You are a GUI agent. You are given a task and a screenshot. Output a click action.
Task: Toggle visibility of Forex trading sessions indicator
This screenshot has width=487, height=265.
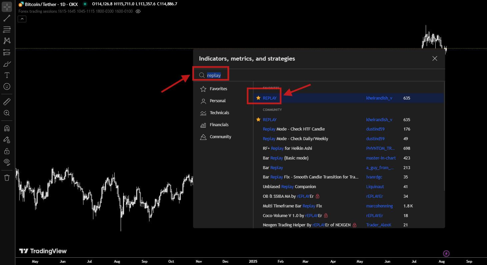[138, 11]
